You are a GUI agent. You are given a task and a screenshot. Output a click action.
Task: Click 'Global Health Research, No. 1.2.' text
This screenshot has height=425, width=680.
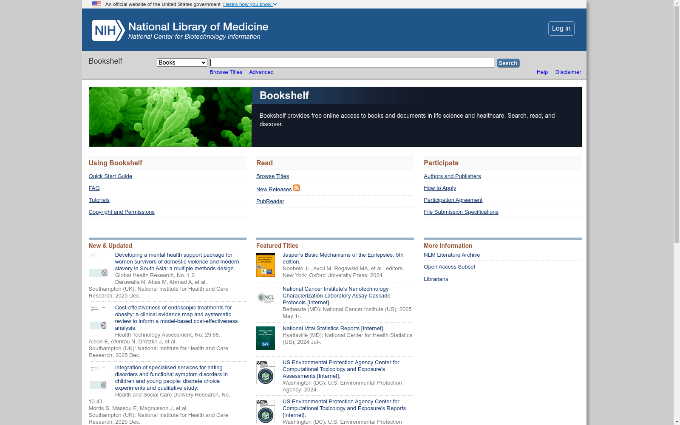pos(156,275)
